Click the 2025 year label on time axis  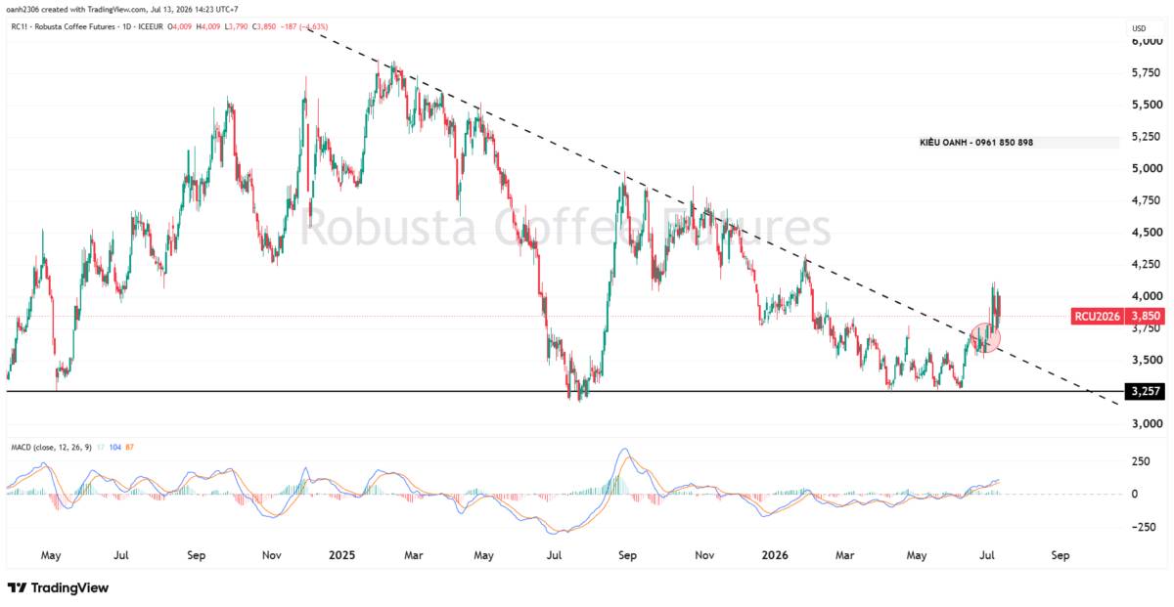coord(342,554)
